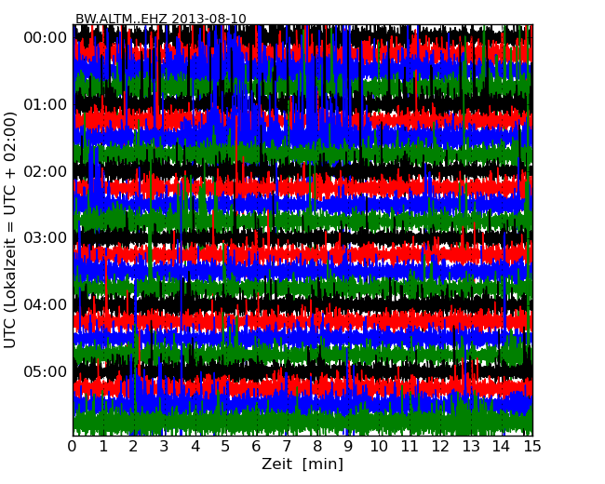
Task: Click the x-axis tick label 11
Action: [410, 446]
